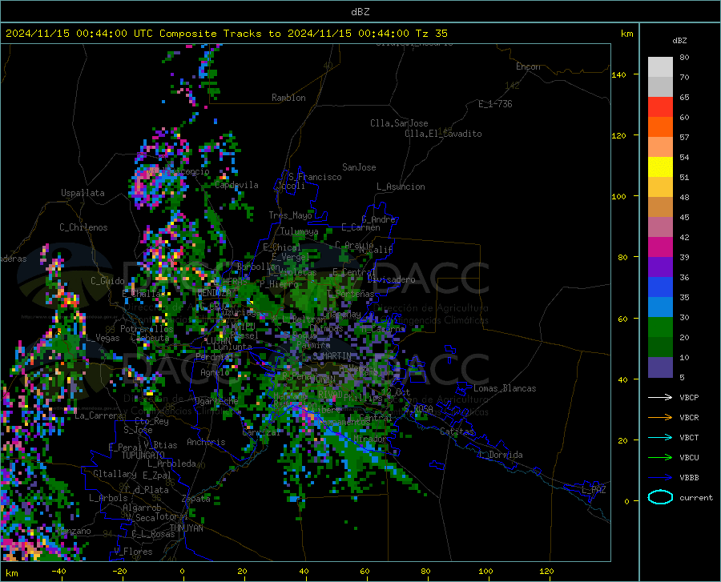The width and height of the screenshot is (721, 582).
Task: Click the Manzano map label
Action: click(x=74, y=531)
